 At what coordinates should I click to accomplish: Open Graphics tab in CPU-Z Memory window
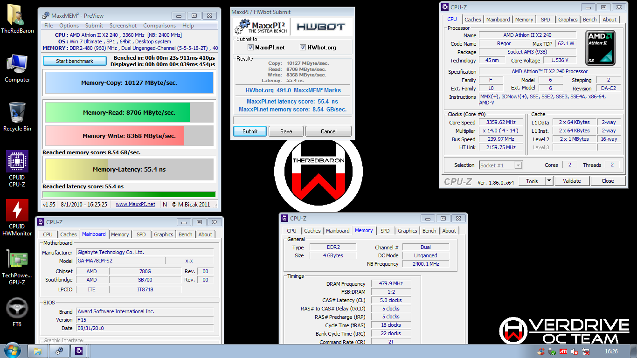407,231
